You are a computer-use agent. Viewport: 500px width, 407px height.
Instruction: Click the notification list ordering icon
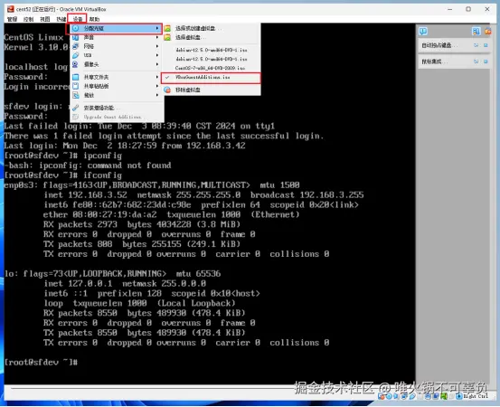click(x=476, y=31)
